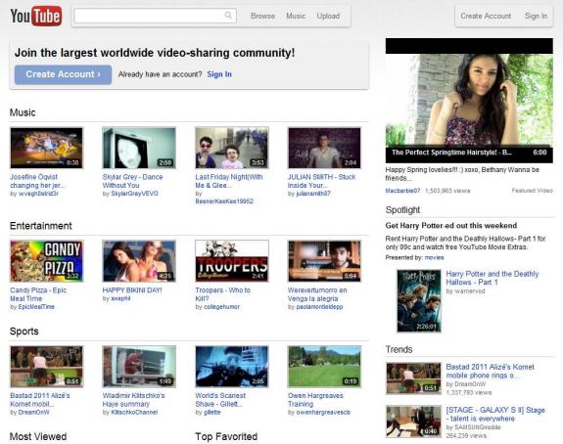Click the Music section heading
Image resolution: width=563 pixels, height=444 pixels.
(23, 112)
